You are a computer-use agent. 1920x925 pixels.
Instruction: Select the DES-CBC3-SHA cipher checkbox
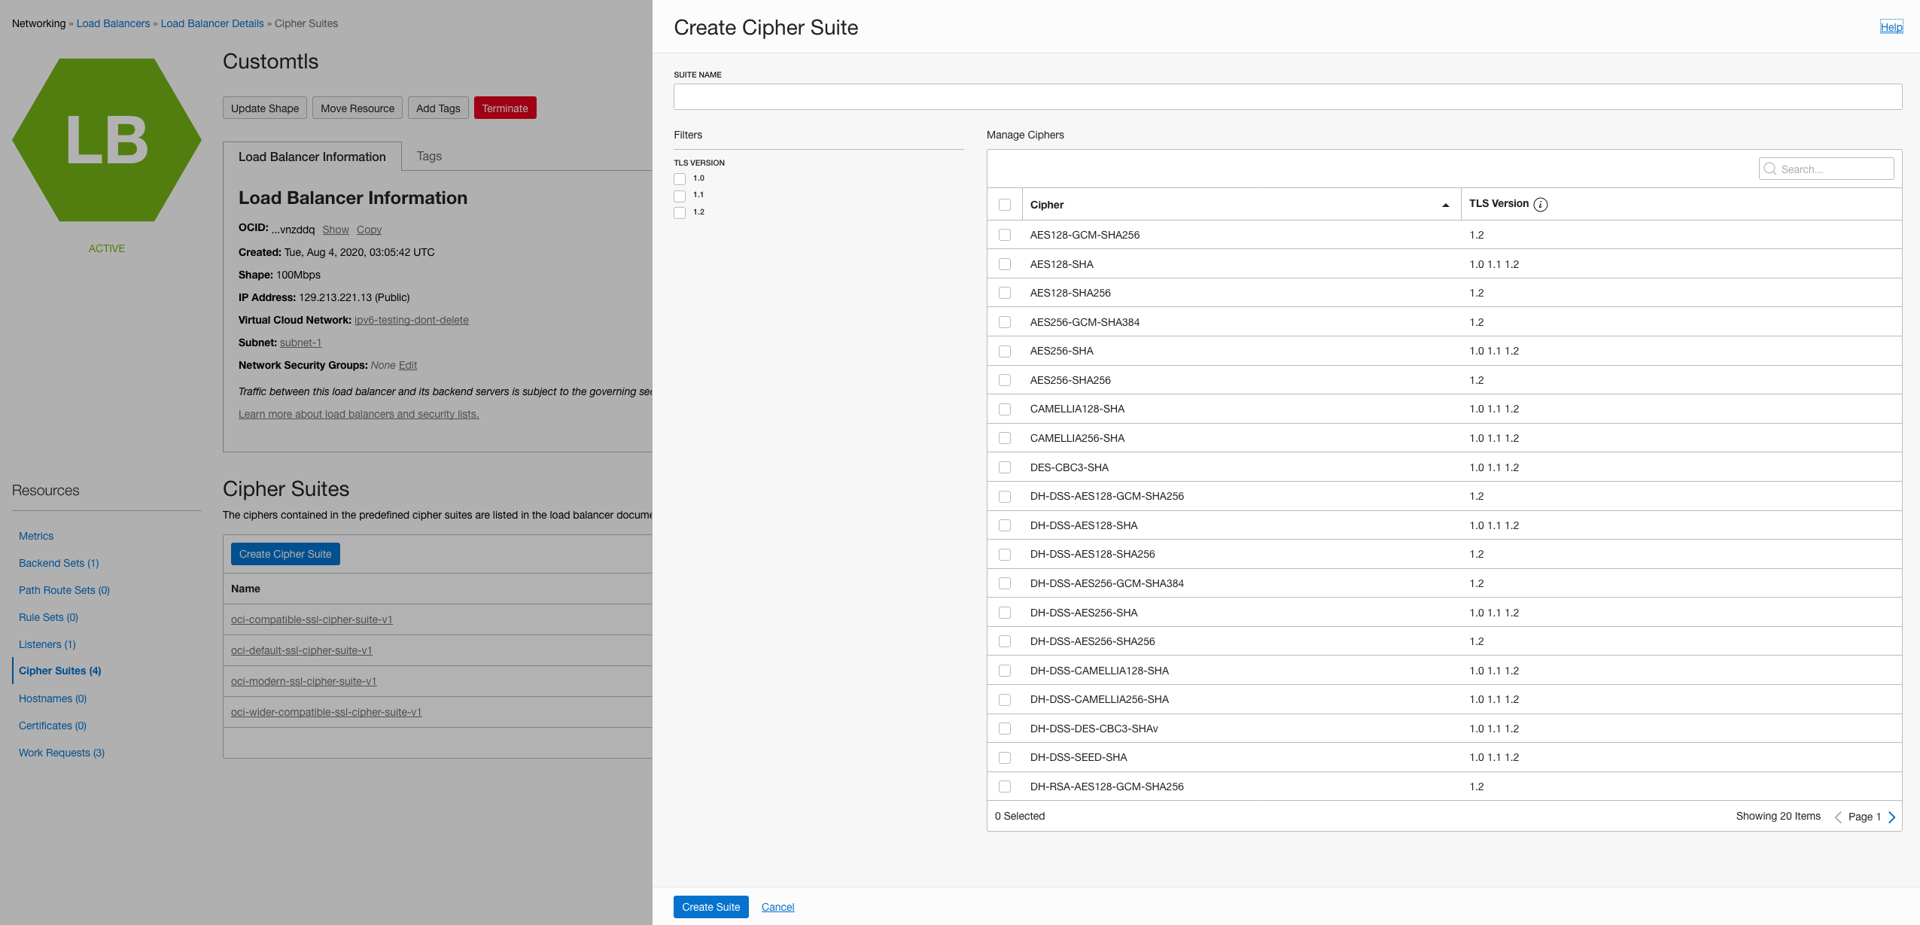(1005, 467)
